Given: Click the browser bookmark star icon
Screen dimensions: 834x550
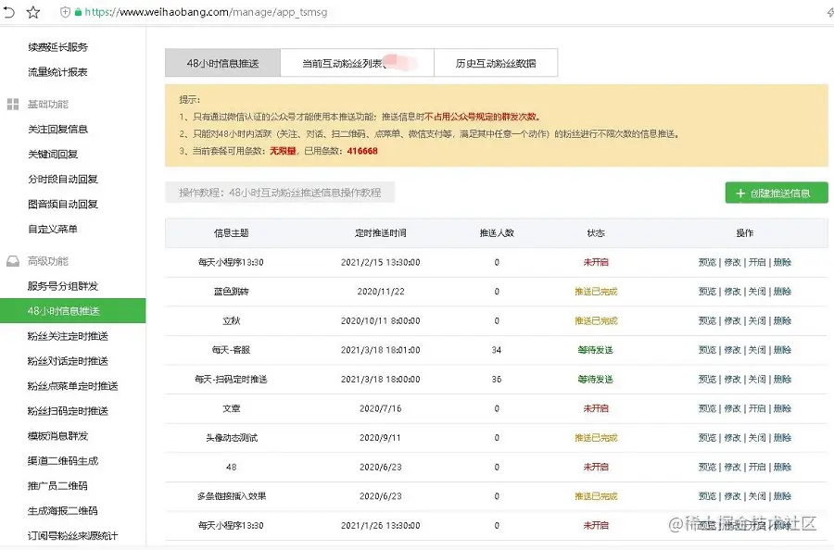Looking at the screenshot, I should tap(32, 13).
